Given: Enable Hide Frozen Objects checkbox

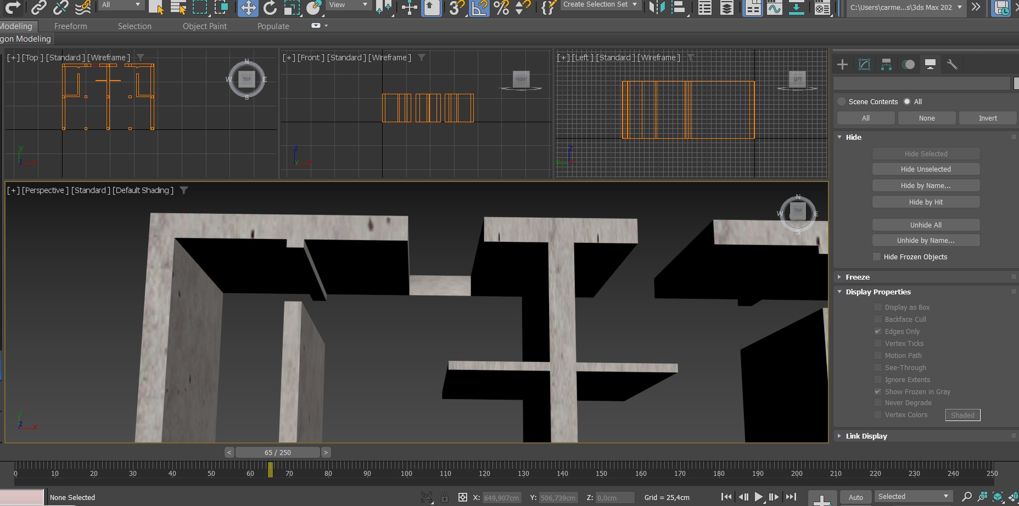Looking at the screenshot, I should 877,257.
